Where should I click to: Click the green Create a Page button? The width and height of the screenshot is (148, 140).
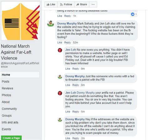point(11,138)
